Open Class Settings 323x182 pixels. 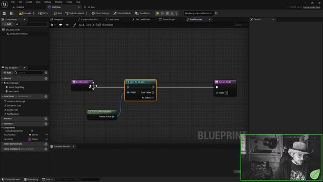coord(100,13)
